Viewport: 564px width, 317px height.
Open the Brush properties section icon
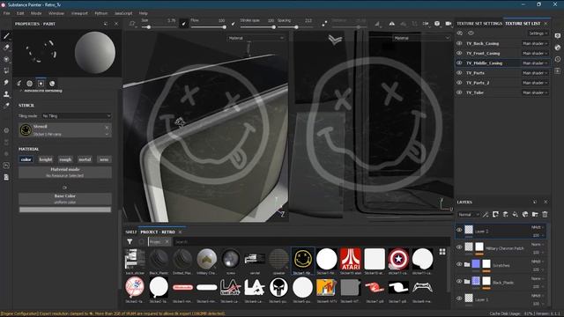click(19, 84)
